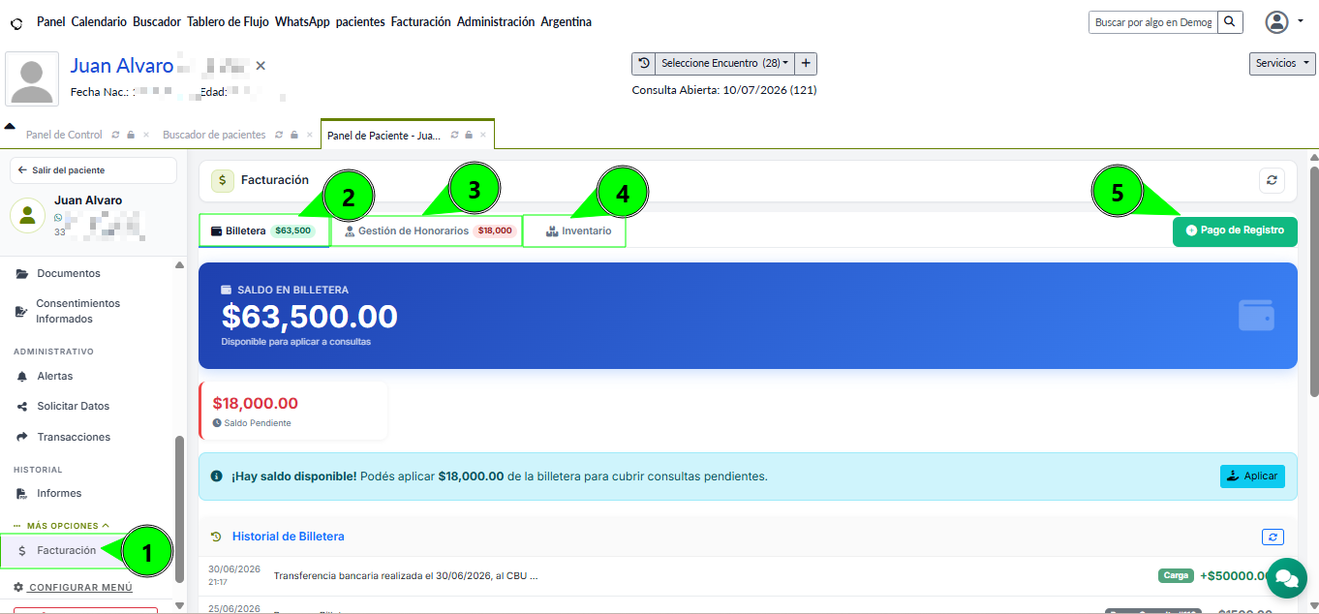Open the chat bubble widget

[1286, 578]
